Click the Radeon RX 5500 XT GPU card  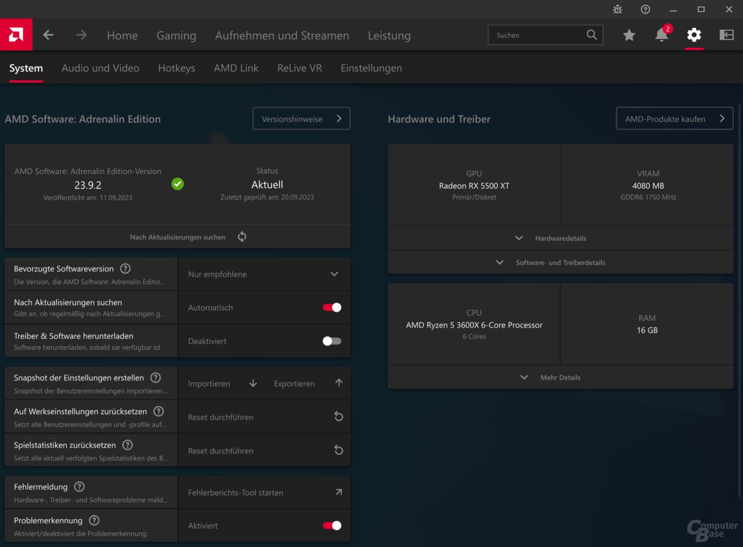[x=474, y=184]
